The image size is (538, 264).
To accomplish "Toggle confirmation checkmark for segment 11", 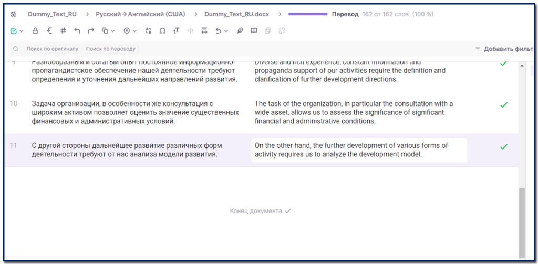I will pos(503,147).
